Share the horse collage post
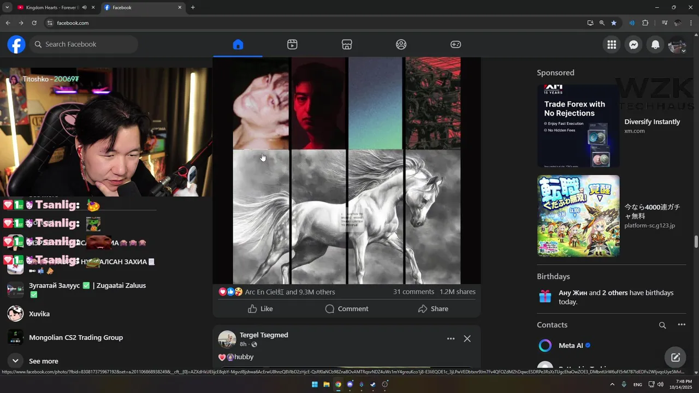Image resolution: width=699 pixels, height=393 pixels. coord(433,309)
